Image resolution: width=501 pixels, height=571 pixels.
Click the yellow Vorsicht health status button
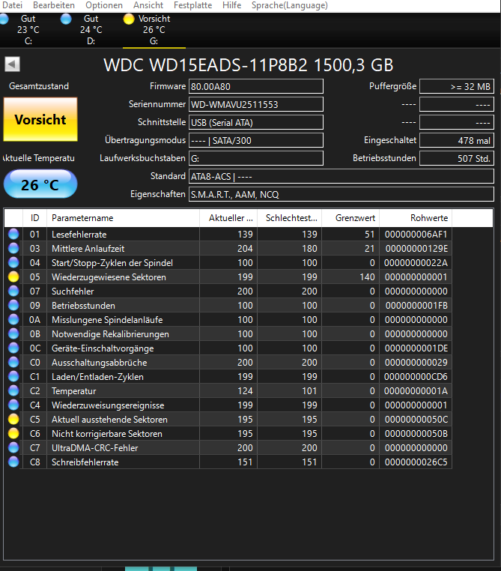click(40, 119)
